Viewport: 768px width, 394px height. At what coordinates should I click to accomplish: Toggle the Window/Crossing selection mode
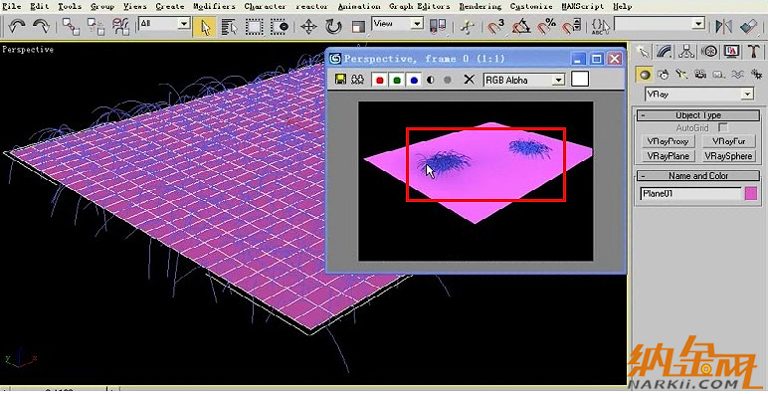pyautogui.click(x=279, y=27)
